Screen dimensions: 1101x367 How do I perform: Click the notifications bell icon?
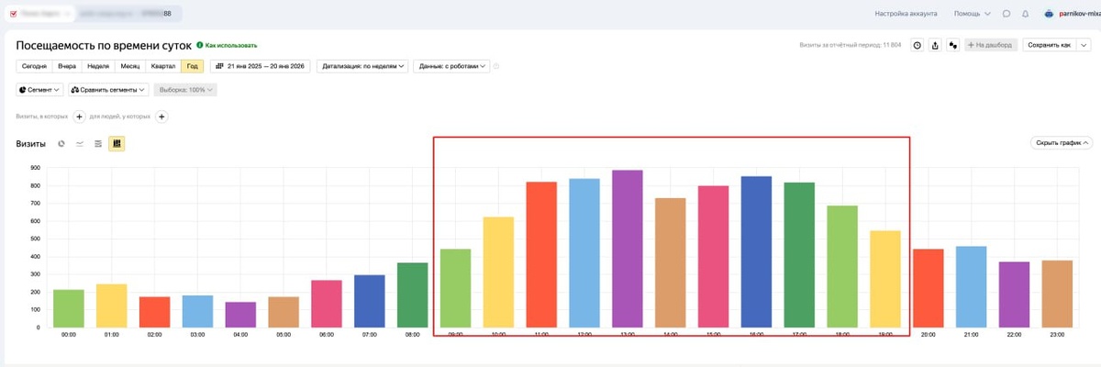click(x=1025, y=14)
